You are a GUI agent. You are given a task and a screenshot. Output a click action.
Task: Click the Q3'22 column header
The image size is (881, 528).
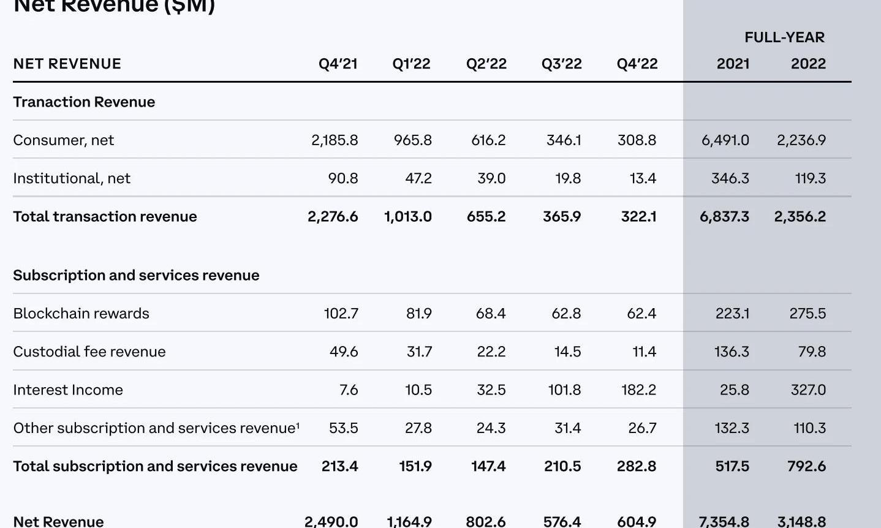[561, 64]
